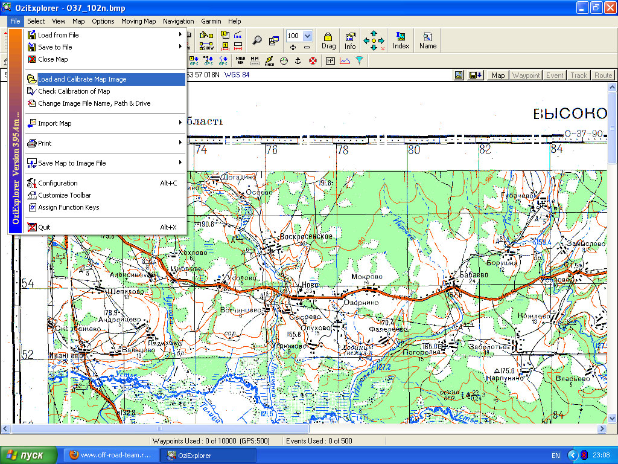This screenshot has width=618, height=464.
Task: Click the vertical scrollbar down arrow
Action: (x=612, y=418)
